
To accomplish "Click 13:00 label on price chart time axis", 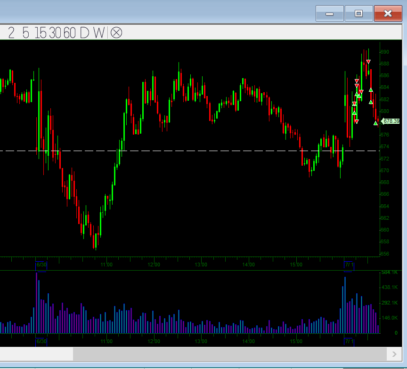I will (x=201, y=265).
